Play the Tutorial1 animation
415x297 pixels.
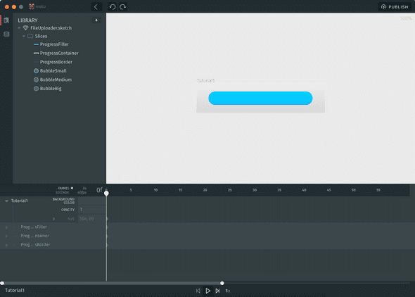pos(208,291)
